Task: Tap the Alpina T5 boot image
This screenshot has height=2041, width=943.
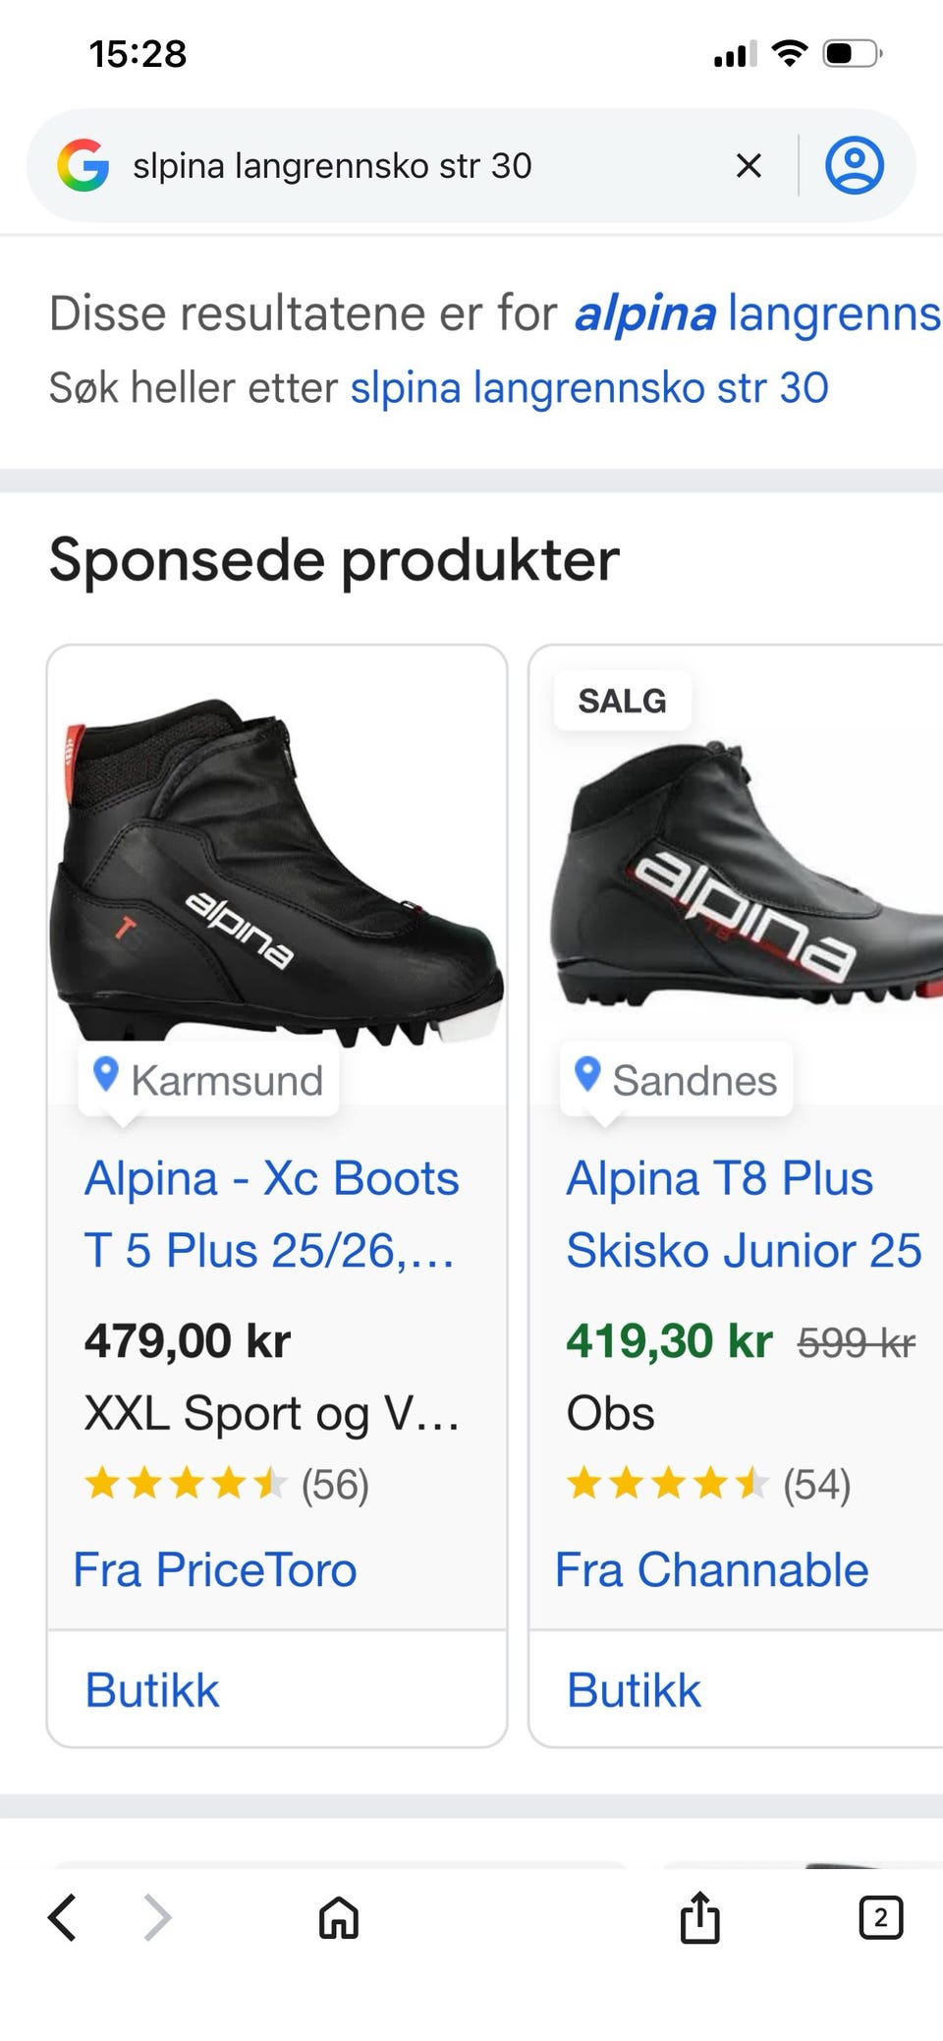Action: click(x=277, y=870)
